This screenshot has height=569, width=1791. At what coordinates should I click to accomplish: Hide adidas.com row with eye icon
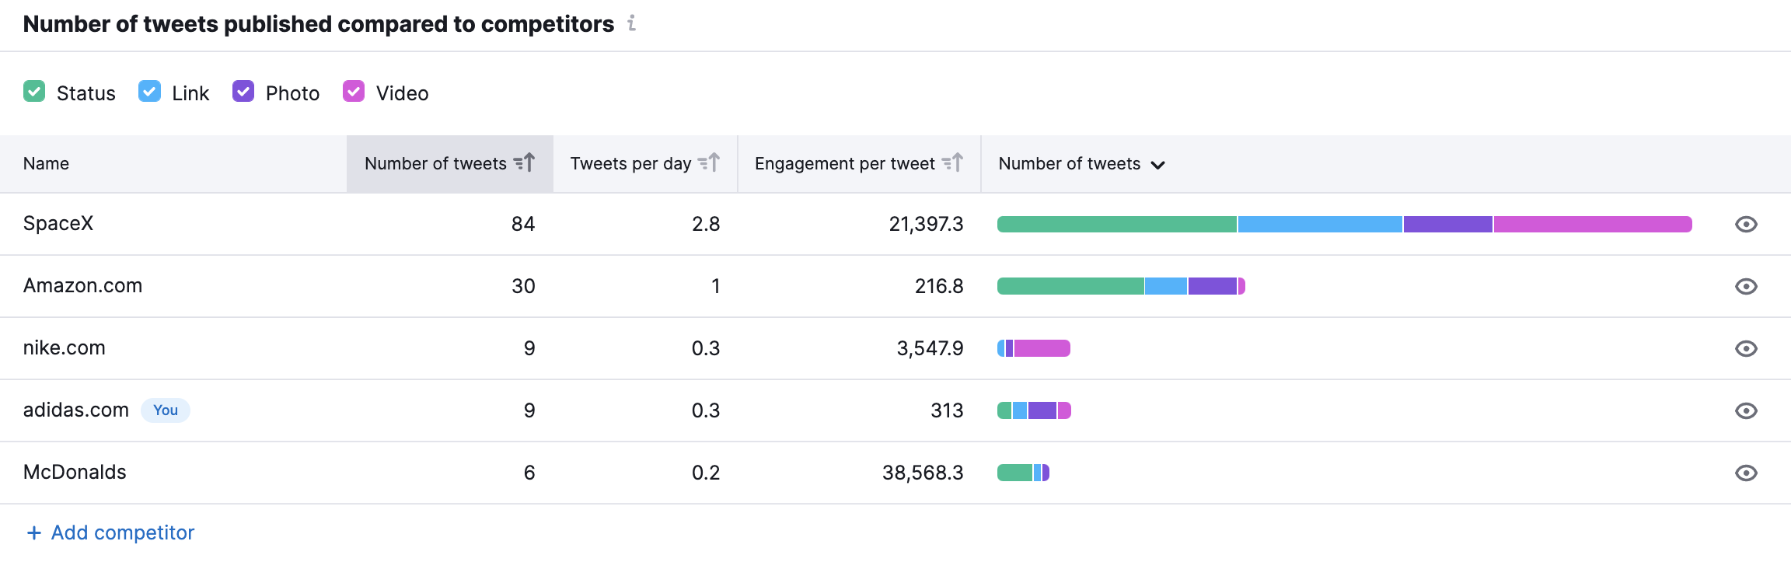(1746, 411)
